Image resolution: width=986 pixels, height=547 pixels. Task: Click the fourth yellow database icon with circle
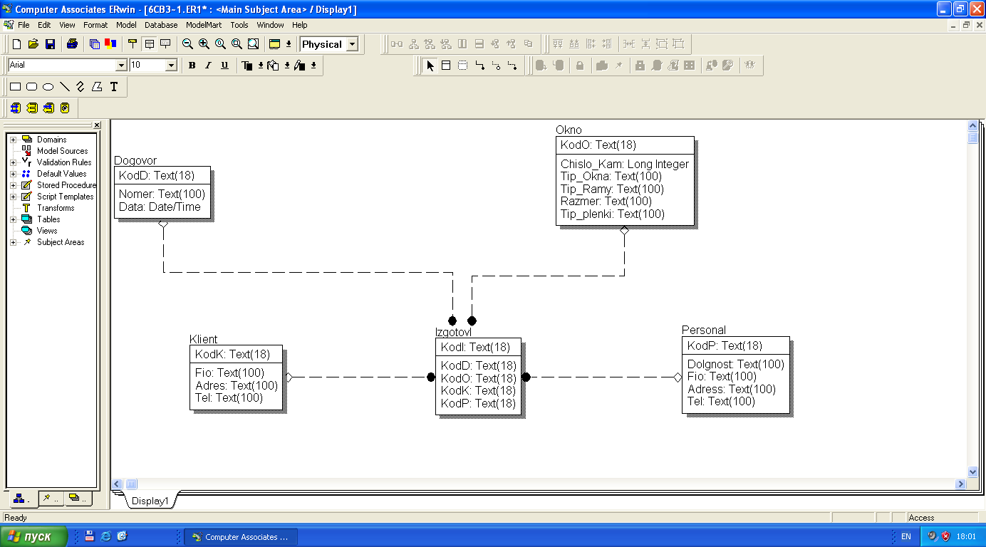click(x=65, y=108)
